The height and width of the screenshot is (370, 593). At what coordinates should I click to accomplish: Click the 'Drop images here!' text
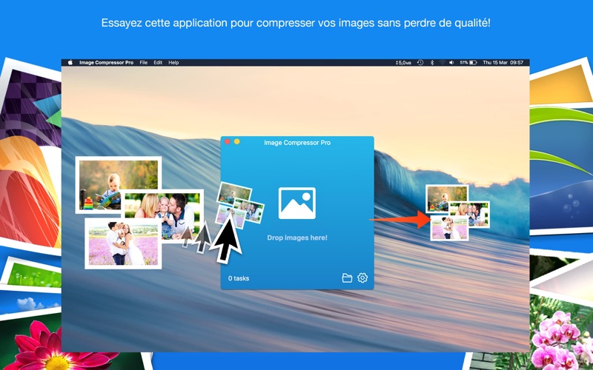pos(297,238)
